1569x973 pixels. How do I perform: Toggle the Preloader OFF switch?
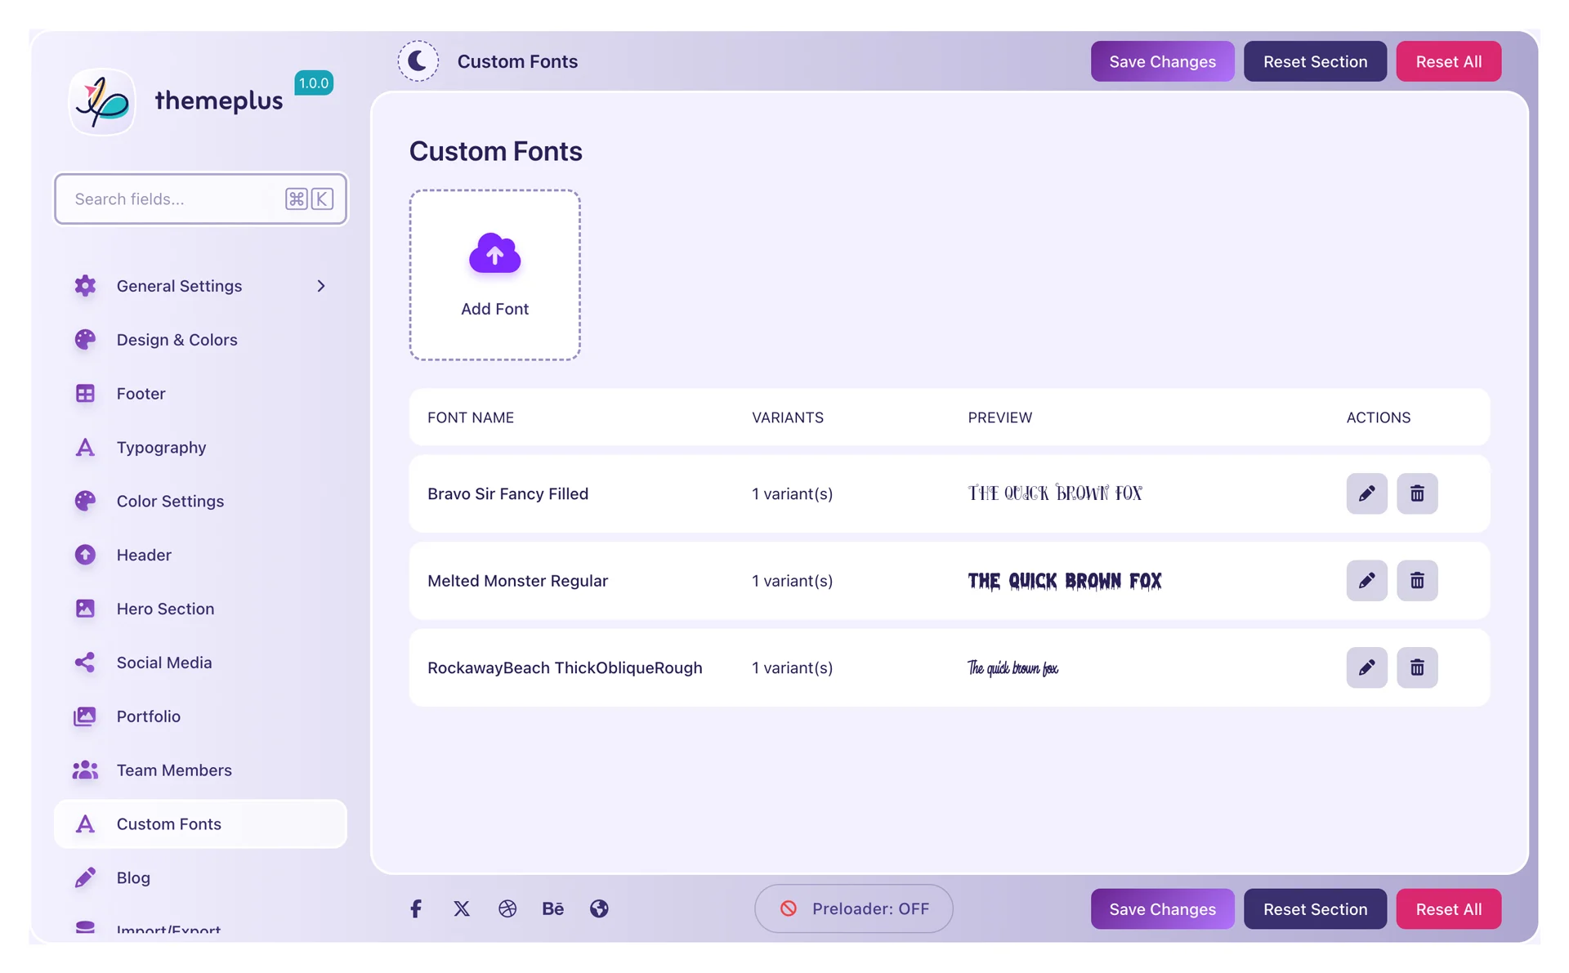(853, 908)
